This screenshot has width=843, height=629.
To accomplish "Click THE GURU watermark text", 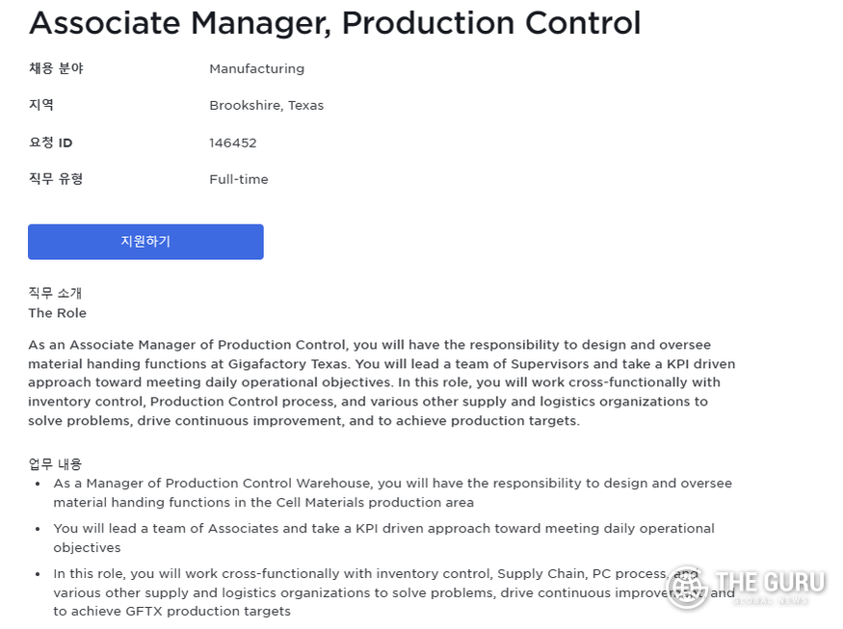I will click(770, 582).
